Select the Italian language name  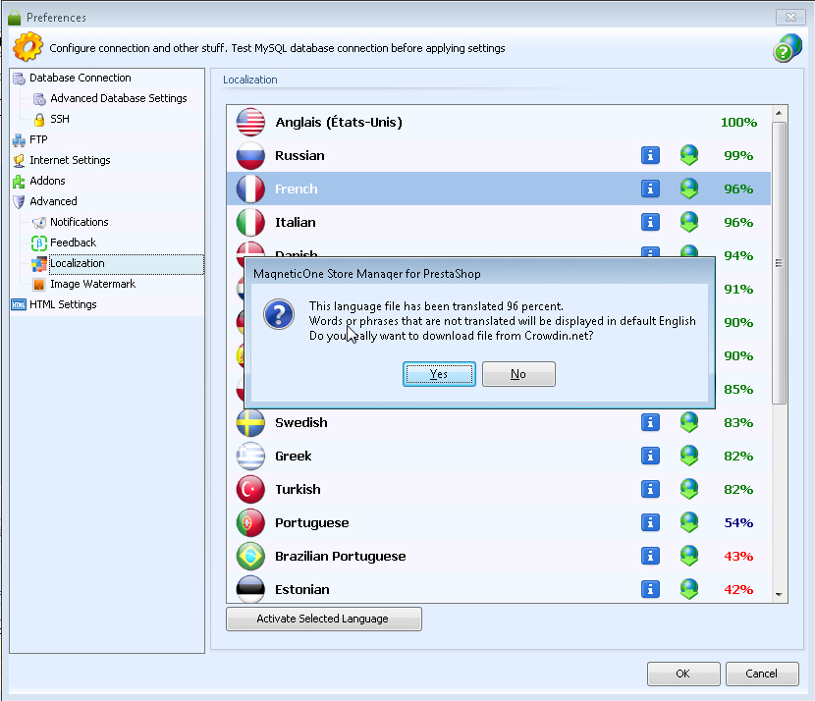click(x=296, y=222)
